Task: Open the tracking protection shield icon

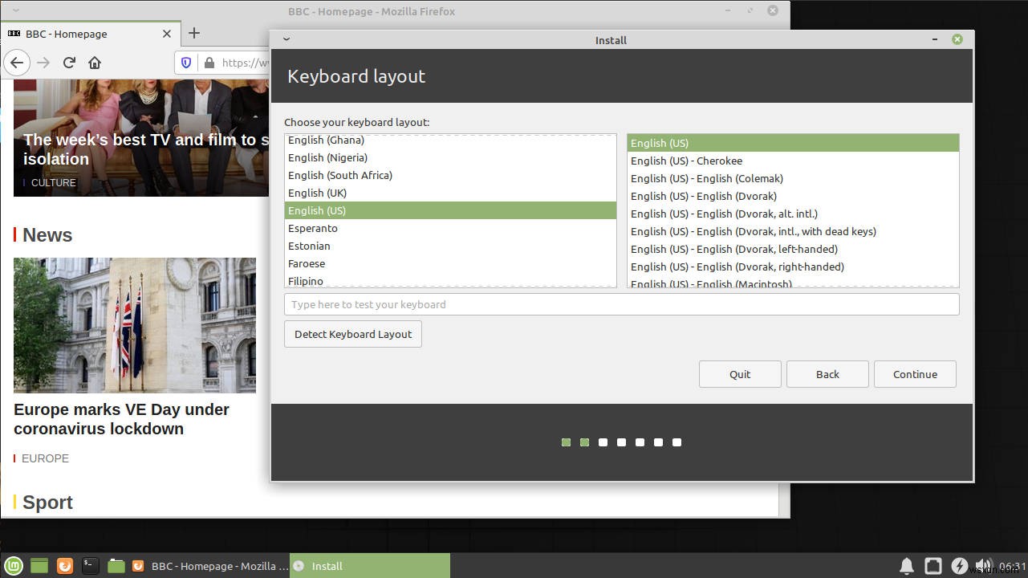Action: (185, 62)
